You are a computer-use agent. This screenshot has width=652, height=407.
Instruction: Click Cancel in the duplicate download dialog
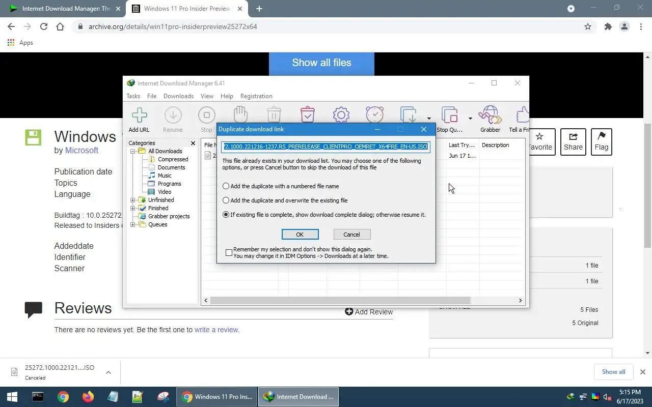pyautogui.click(x=351, y=235)
